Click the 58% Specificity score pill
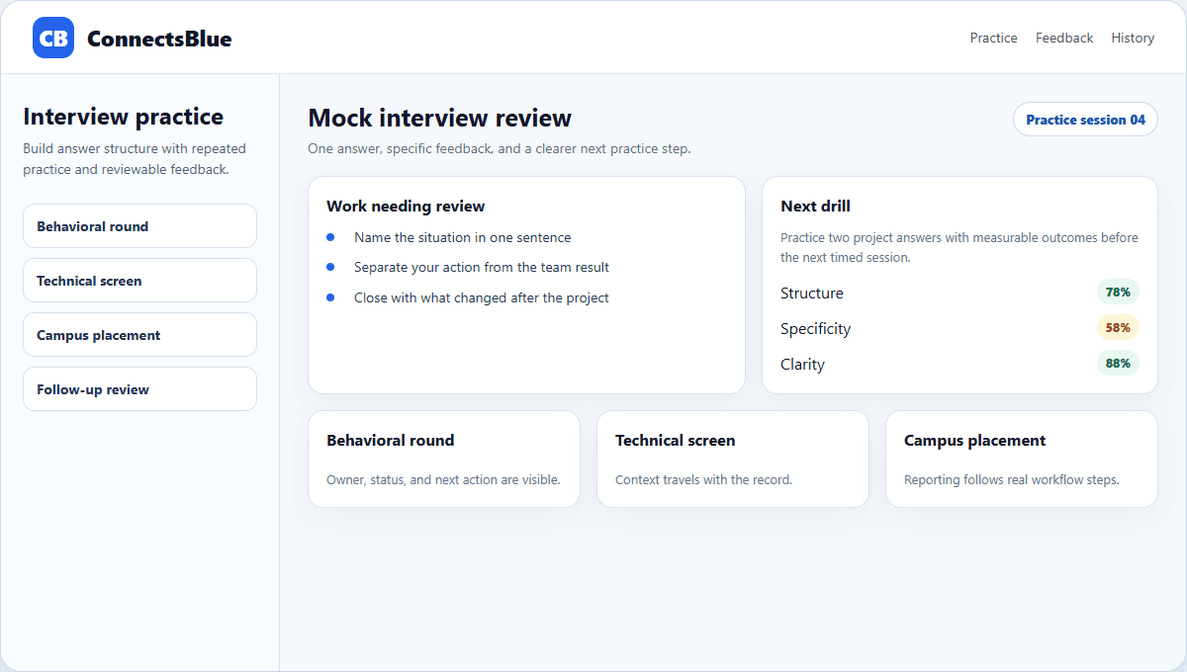 pos(1118,327)
